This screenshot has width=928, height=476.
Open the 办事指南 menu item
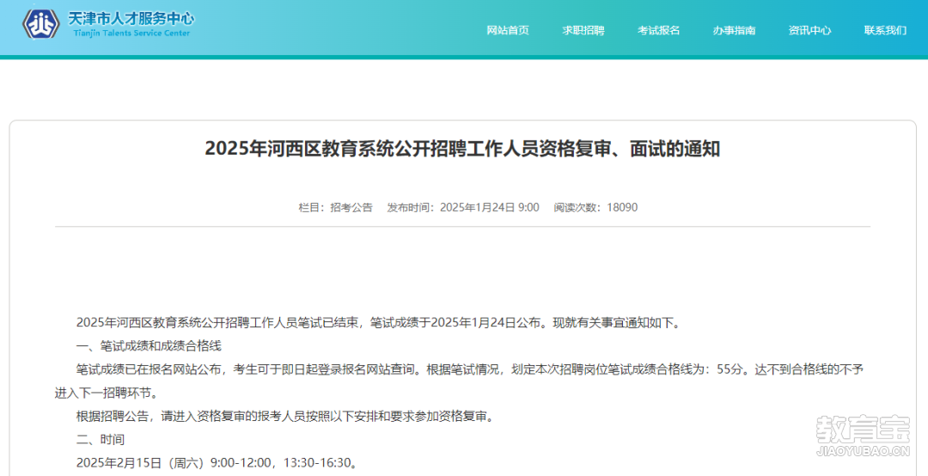[734, 30]
